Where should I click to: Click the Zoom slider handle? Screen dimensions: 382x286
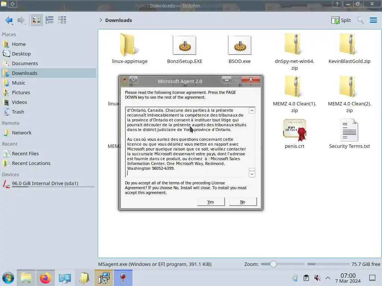[273, 264]
